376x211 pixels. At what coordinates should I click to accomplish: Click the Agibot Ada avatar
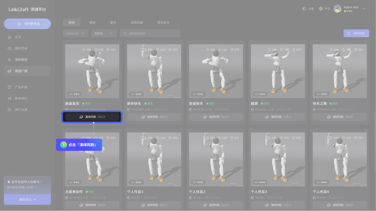pyautogui.click(x=337, y=9)
